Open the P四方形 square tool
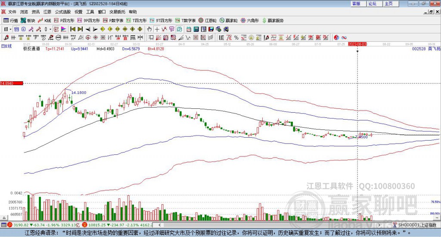 click(x=64, y=21)
